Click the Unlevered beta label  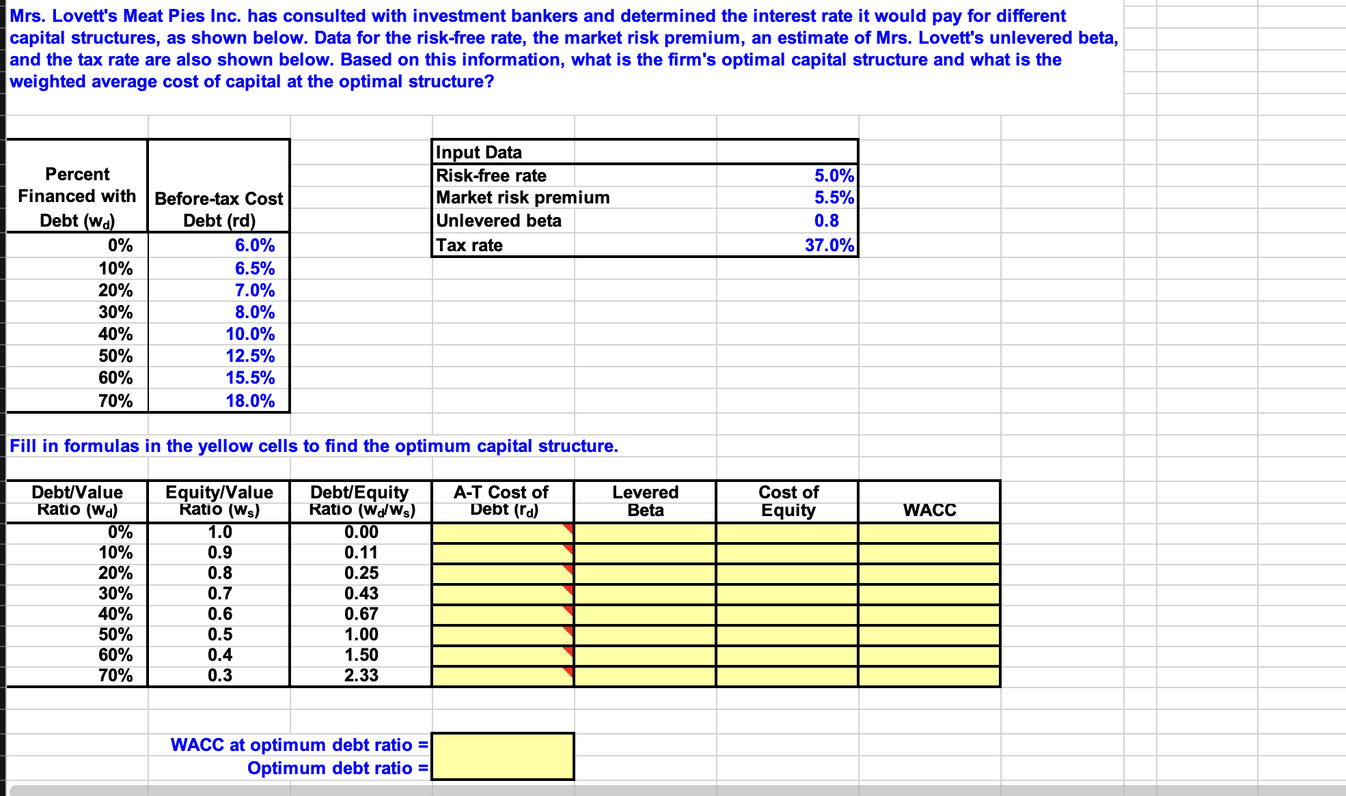click(x=499, y=221)
